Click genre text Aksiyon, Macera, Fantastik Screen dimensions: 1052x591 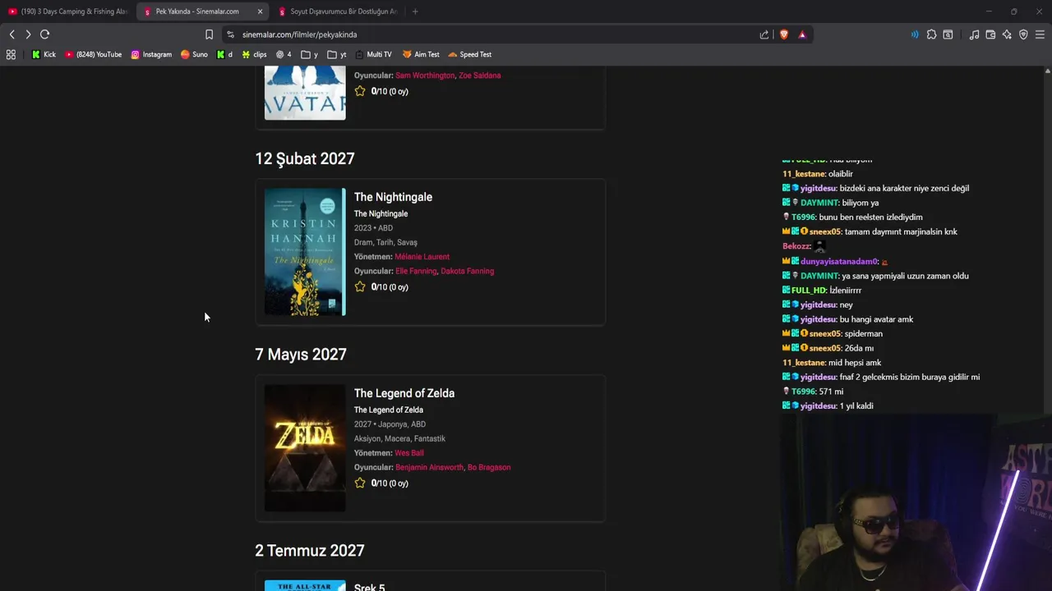(x=399, y=438)
